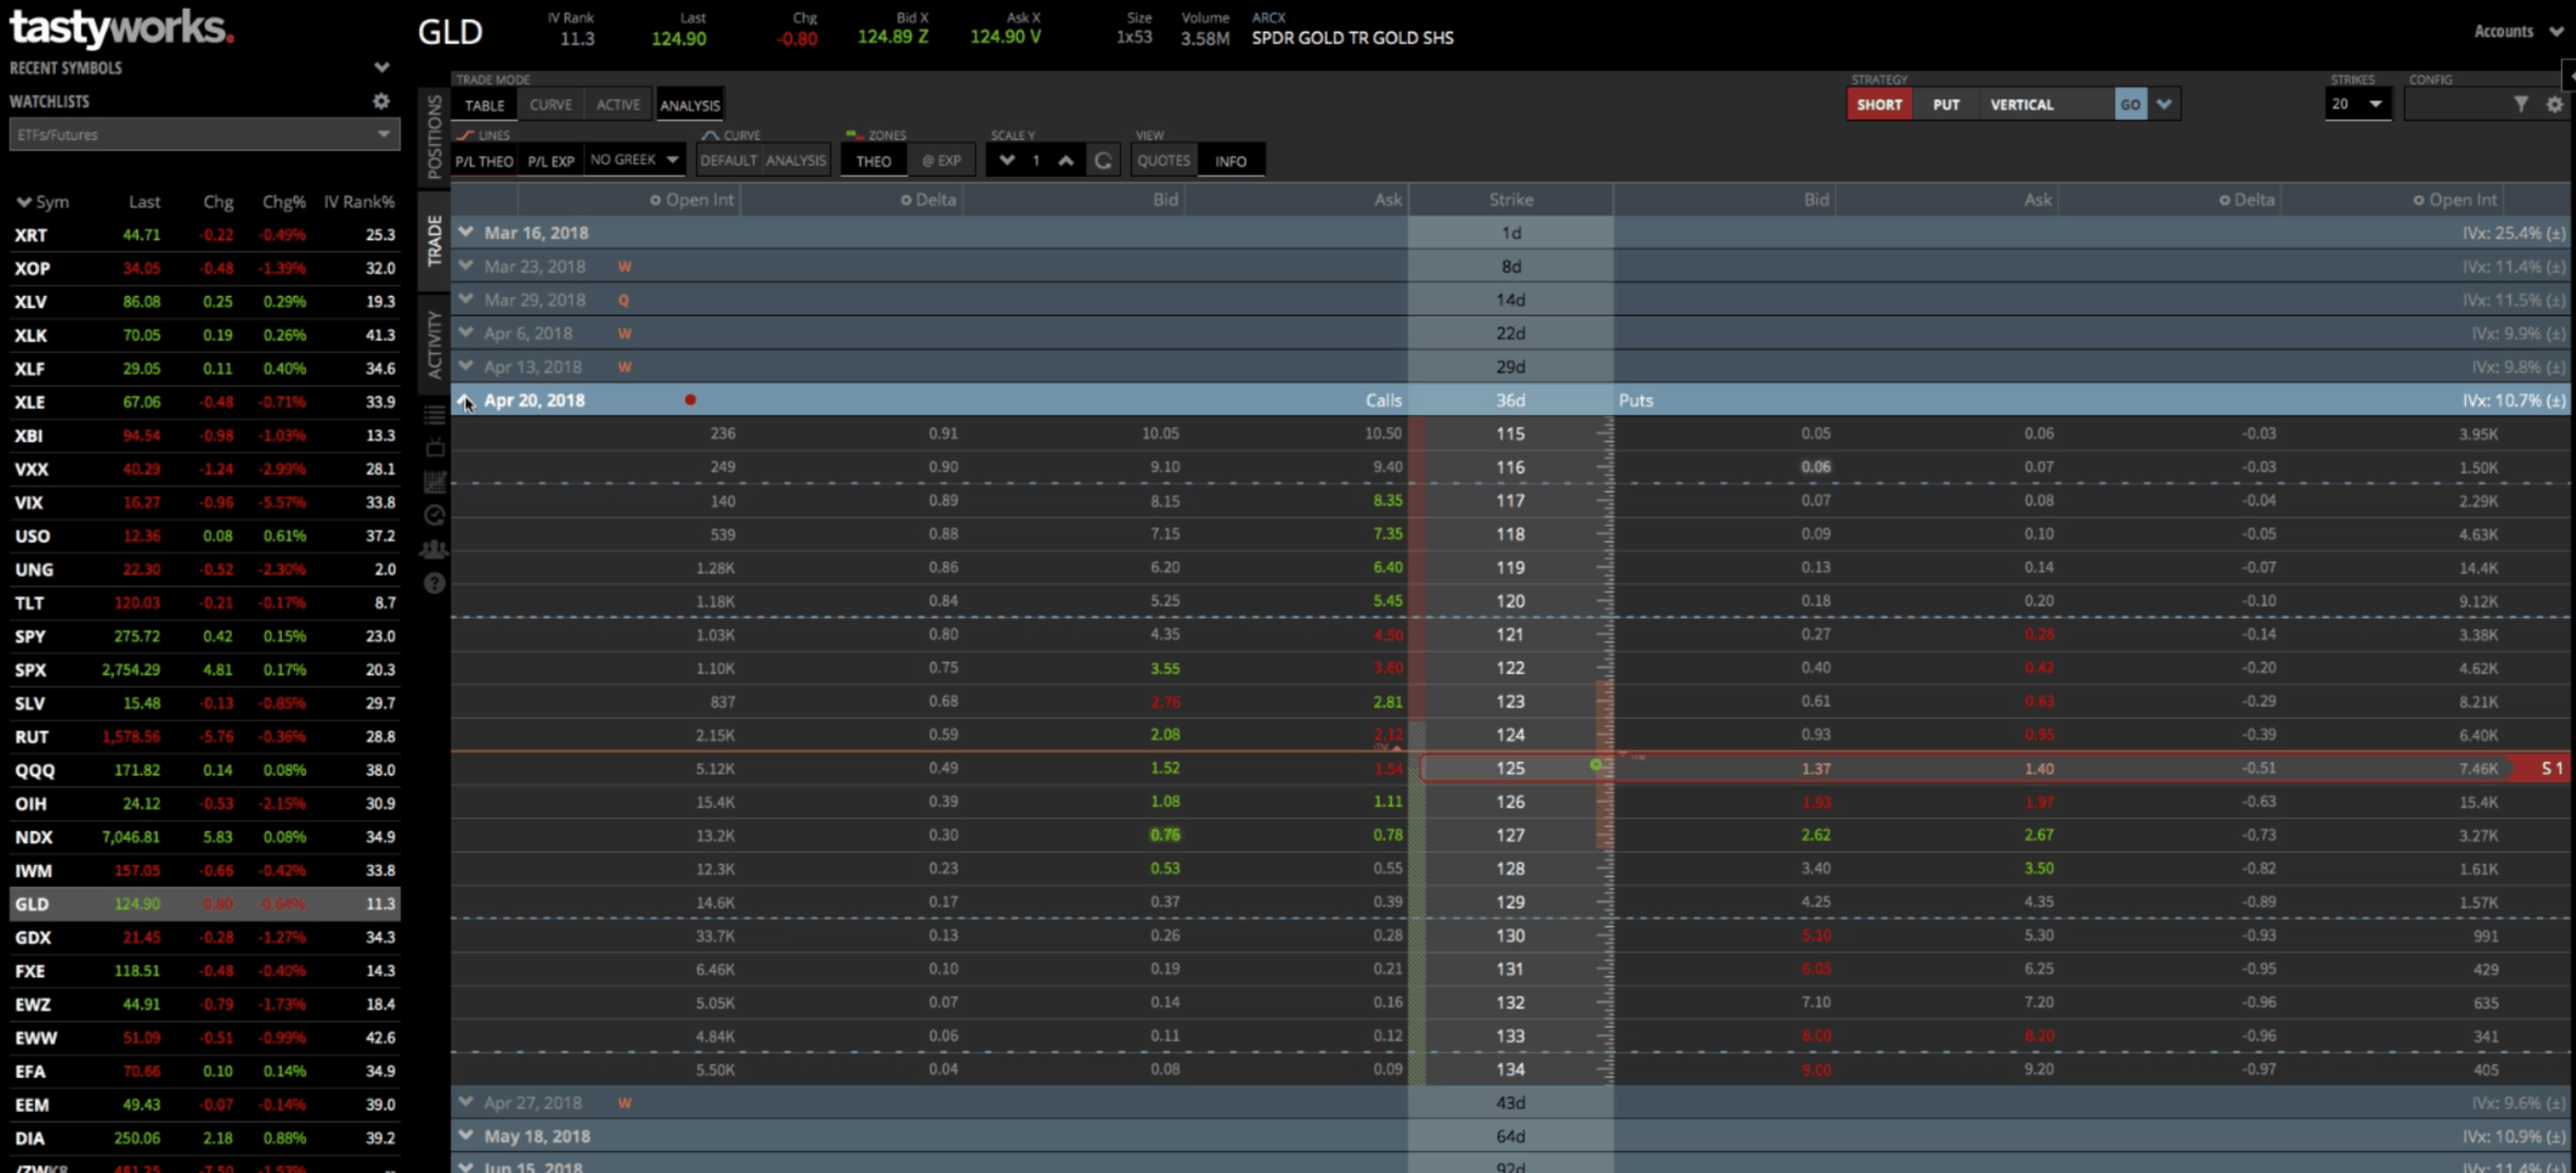The height and width of the screenshot is (1173, 2576).
Task: Expand the May 18, 2018 expiration
Action: [466, 1135]
